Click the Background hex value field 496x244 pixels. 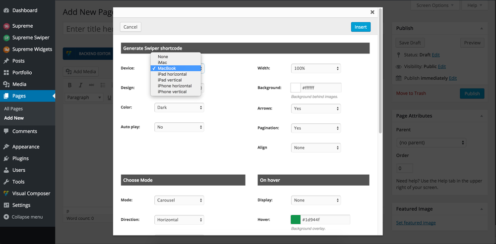click(320, 88)
